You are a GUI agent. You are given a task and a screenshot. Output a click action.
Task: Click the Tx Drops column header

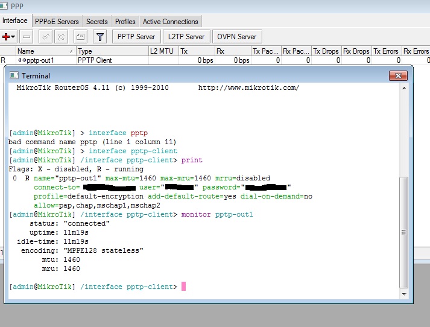(x=326, y=51)
